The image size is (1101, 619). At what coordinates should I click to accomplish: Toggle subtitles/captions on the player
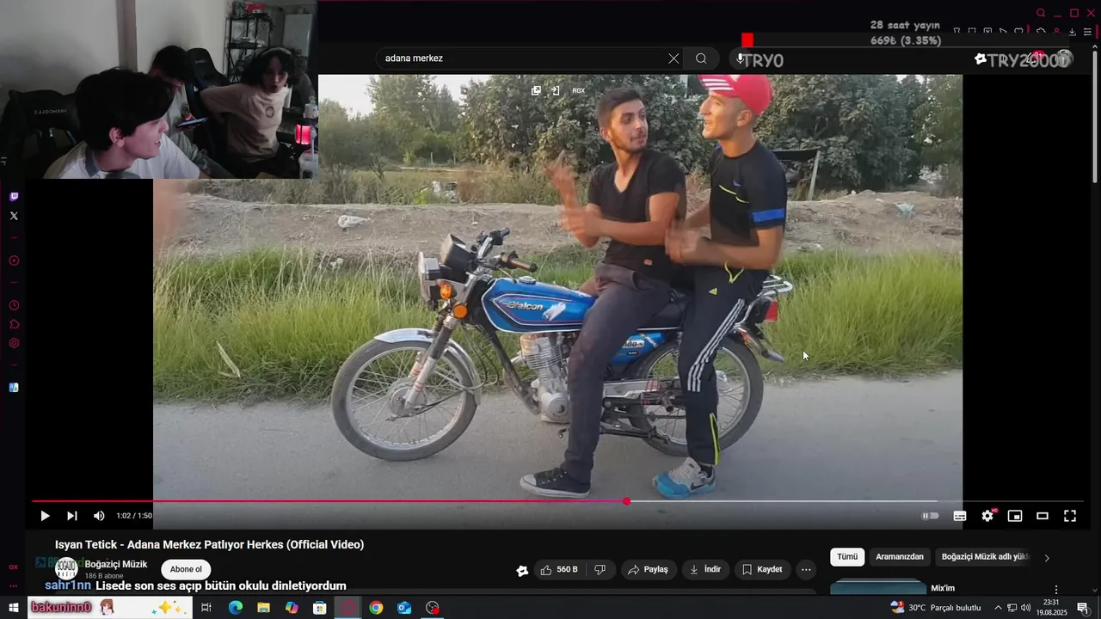960,516
